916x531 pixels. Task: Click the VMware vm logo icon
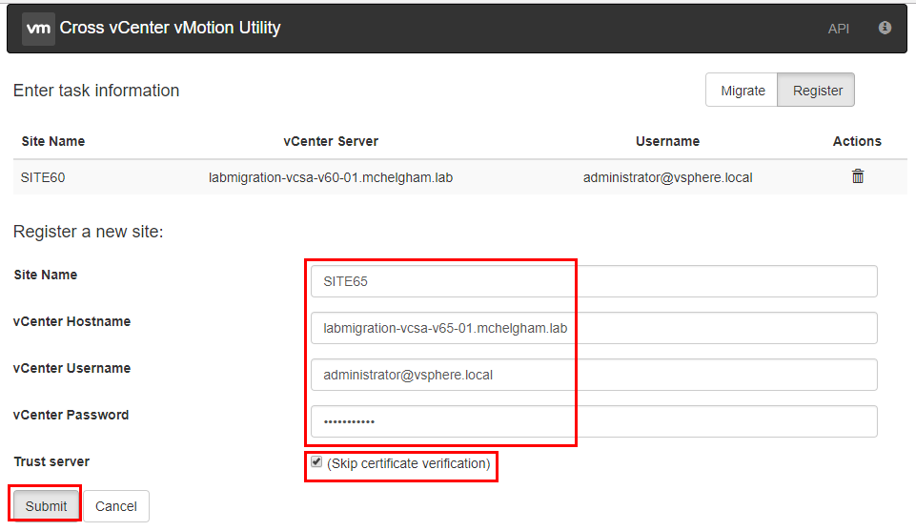(38, 28)
